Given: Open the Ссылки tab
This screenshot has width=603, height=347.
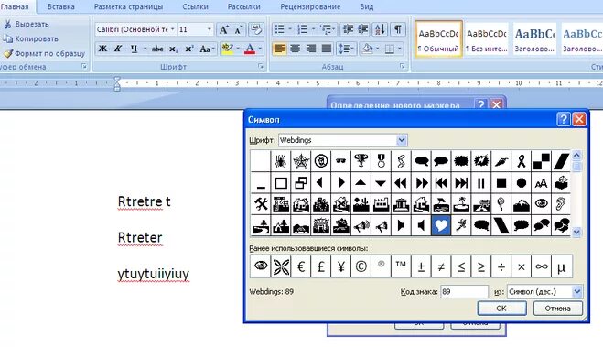Looking at the screenshot, I should coord(196,6).
